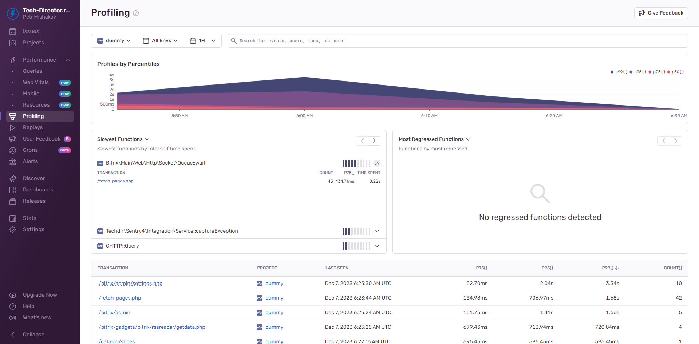Image resolution: width=699 pixels, height=344 pixels.
Task: Toggle the p99() legend series
Action: coord(619,72)
